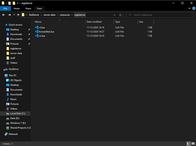This screenshot has height=146, width=196.
Task: Switch to Details view in status bar
Action: coord(188,143)
